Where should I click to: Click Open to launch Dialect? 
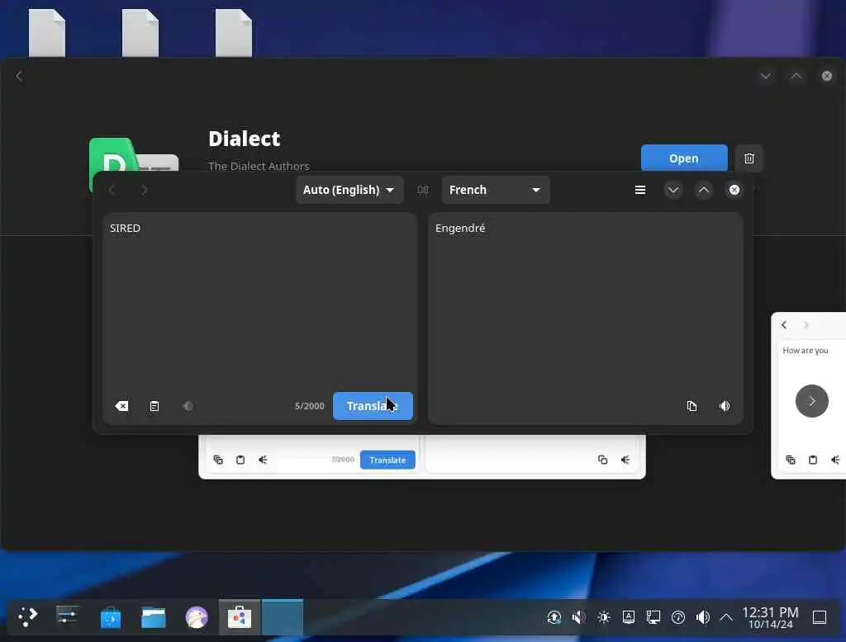coord(683,158)
